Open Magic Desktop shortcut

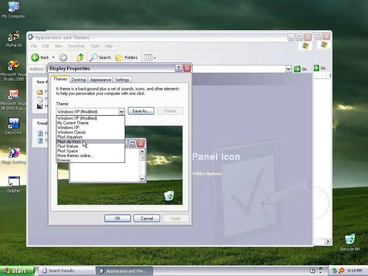coord(14,155)
